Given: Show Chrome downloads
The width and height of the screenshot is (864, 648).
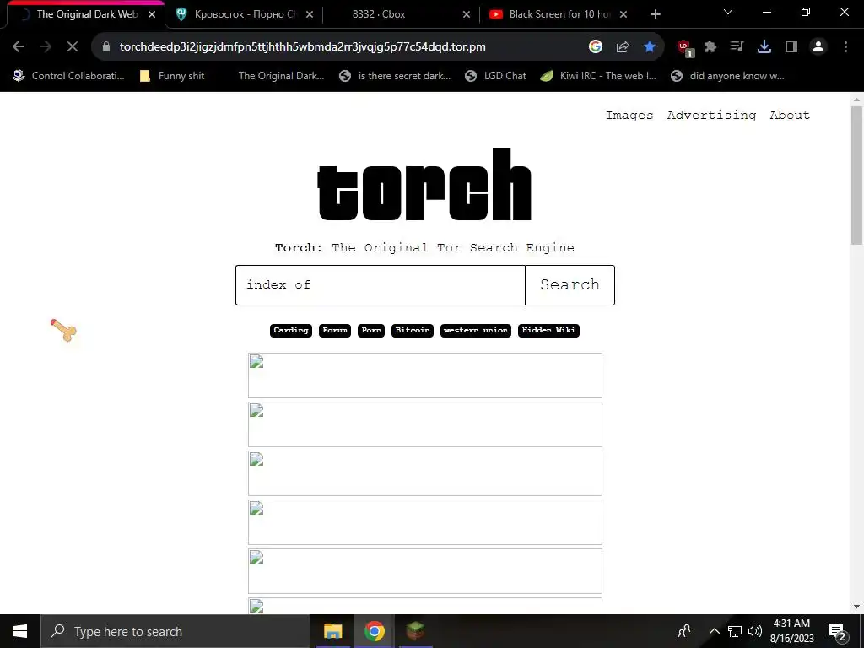Looking at the screenshot, I should [x=764, y=47].
